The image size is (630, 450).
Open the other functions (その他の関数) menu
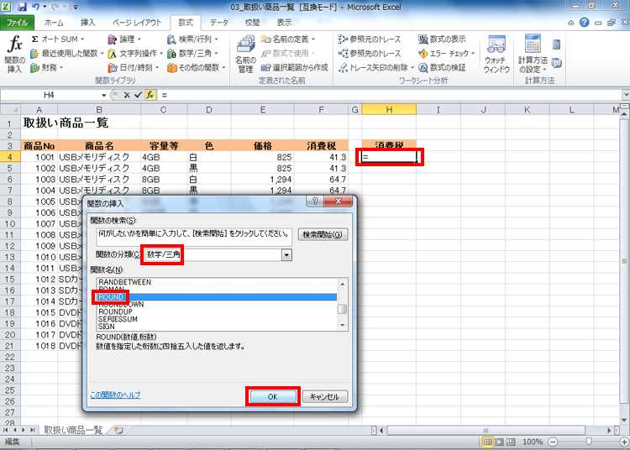(197, 67)
